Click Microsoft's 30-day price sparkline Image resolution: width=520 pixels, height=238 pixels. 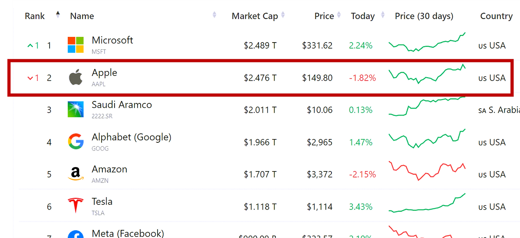click(x=427, y=42)
